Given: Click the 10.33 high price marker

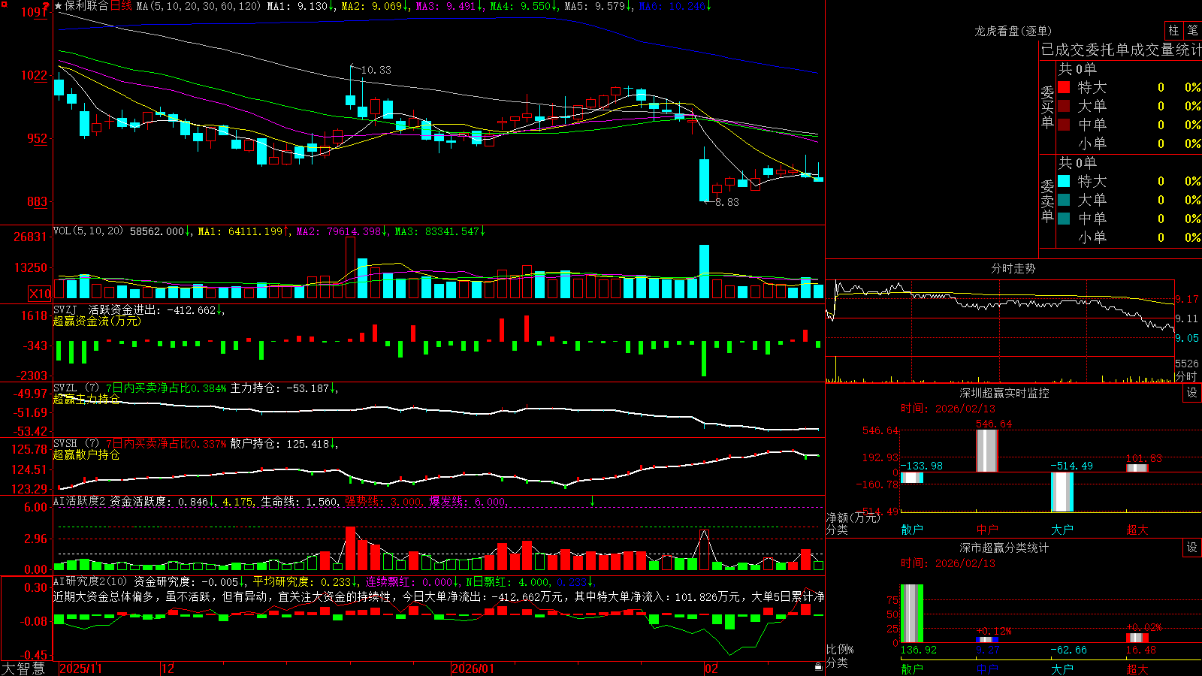Looking at the screenshot, I should 376,70.
